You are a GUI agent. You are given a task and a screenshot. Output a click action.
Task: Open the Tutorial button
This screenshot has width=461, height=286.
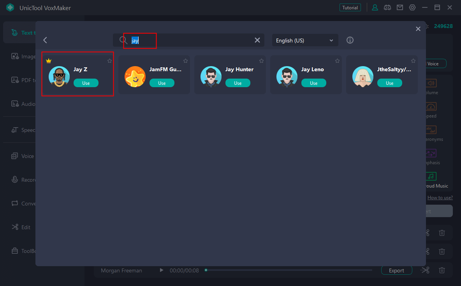(350, 7)
